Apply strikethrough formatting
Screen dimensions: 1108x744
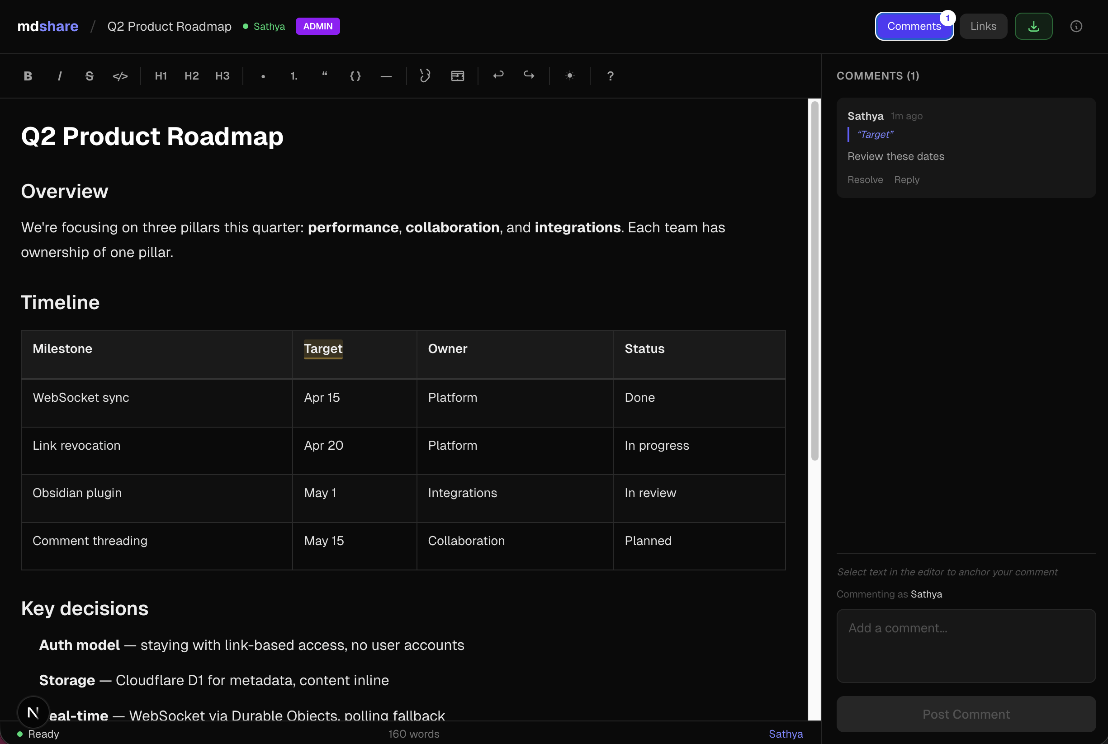(89, 76)
